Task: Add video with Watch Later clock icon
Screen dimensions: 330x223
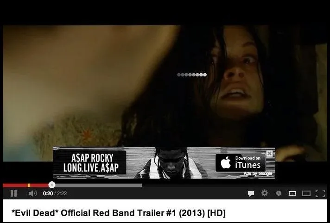Action: pyautogui.click(x=279, y=193)
